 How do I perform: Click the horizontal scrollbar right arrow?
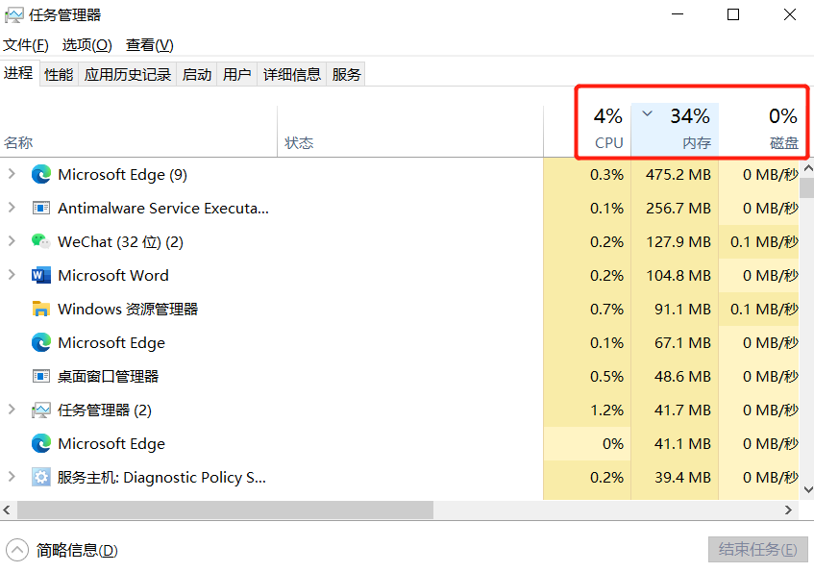(789, 510)
